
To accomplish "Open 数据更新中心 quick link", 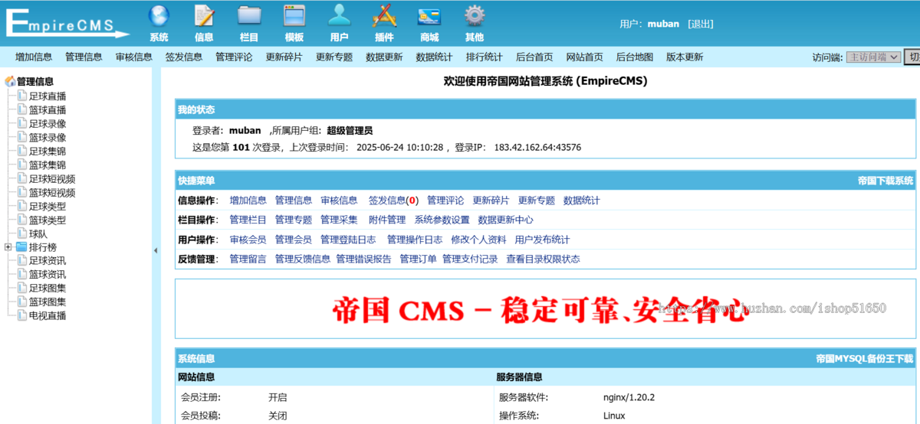I will point(506,220).
